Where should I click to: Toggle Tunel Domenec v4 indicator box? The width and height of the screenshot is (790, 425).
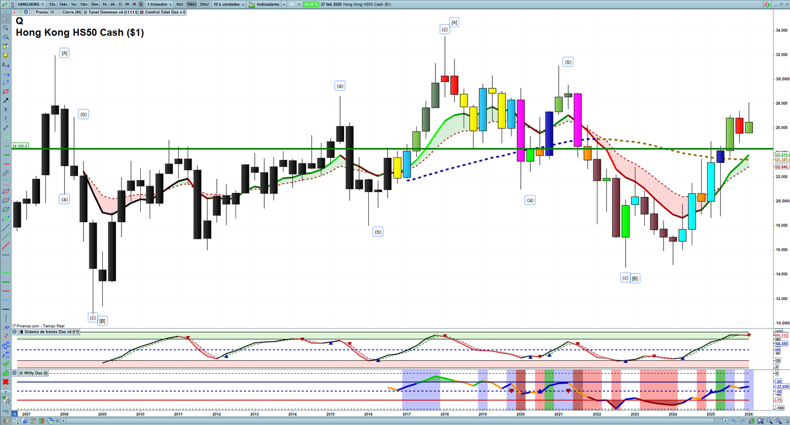point(85,12)
